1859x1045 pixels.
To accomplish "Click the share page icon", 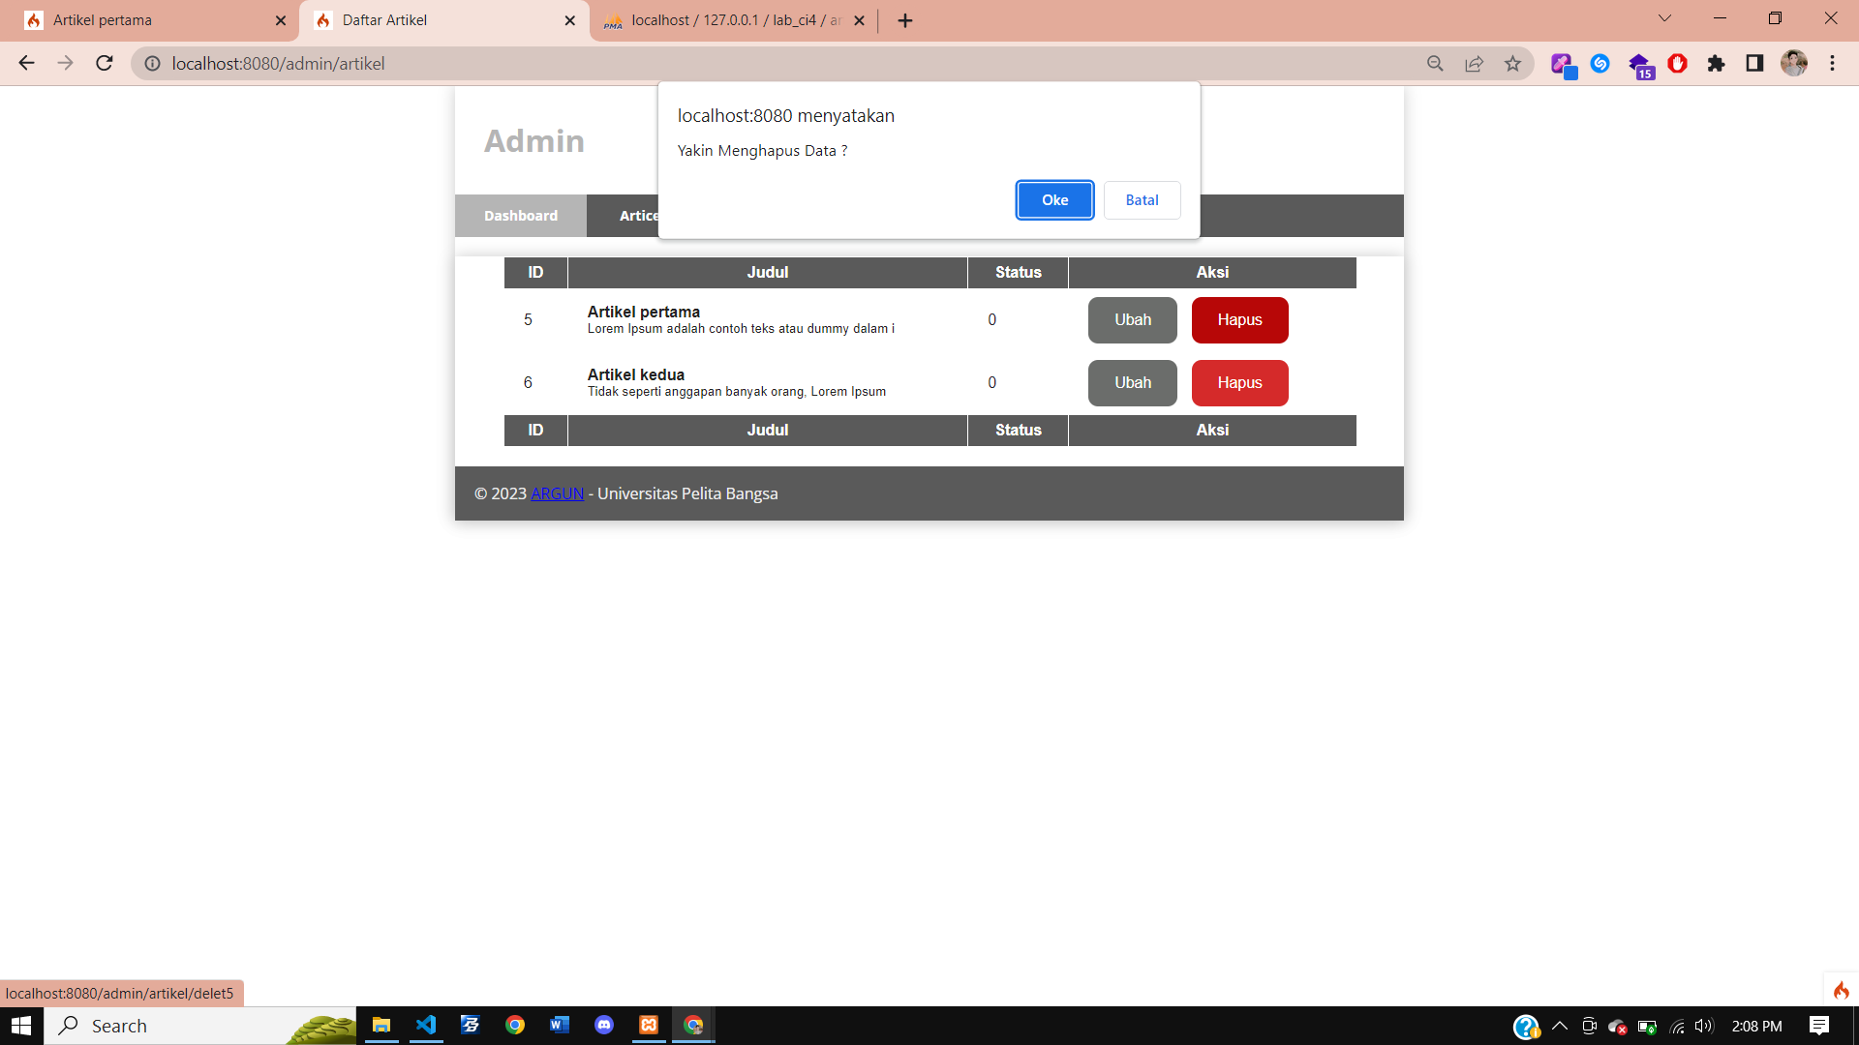I will 1474,64.
